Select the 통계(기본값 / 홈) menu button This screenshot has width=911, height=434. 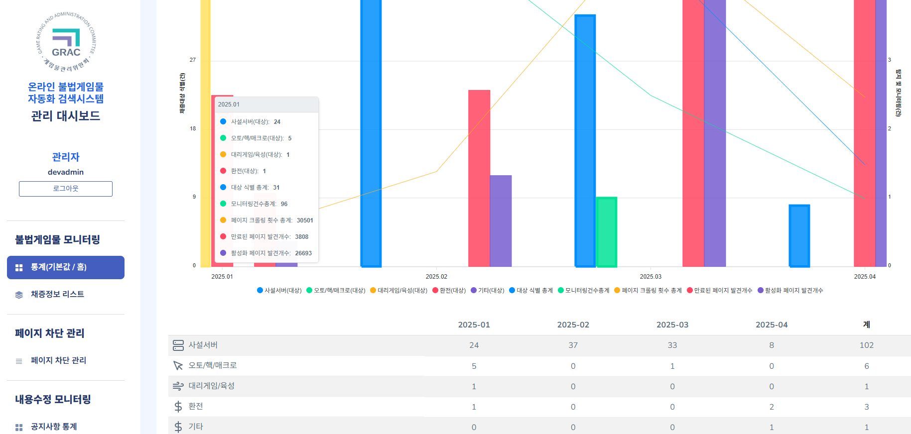click(66, 267)
